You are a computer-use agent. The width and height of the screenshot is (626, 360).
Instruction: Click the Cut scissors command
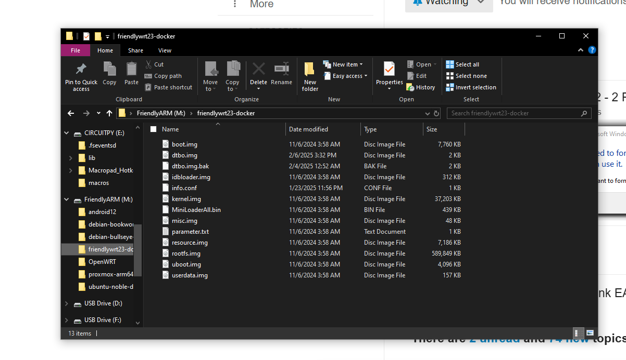coord(154,64)
